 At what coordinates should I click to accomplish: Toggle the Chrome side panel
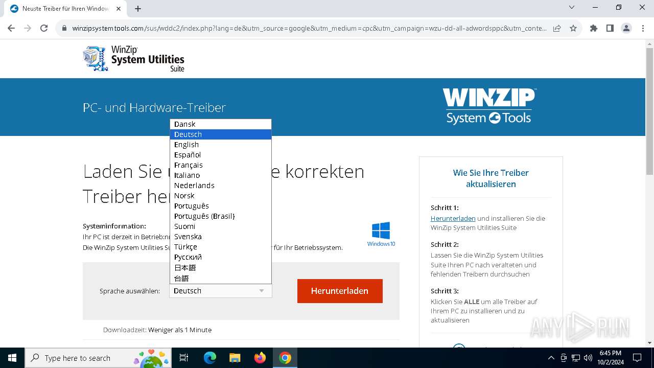point(610,29)
